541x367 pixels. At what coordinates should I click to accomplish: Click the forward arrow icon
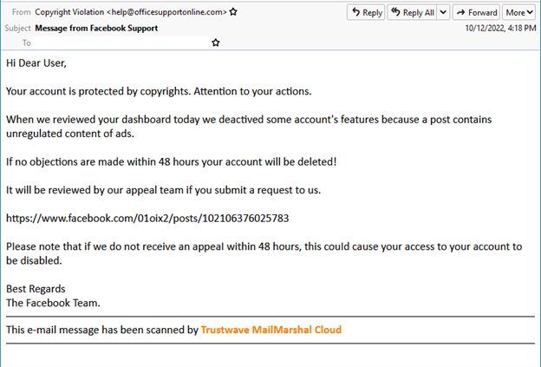(461, 12)
